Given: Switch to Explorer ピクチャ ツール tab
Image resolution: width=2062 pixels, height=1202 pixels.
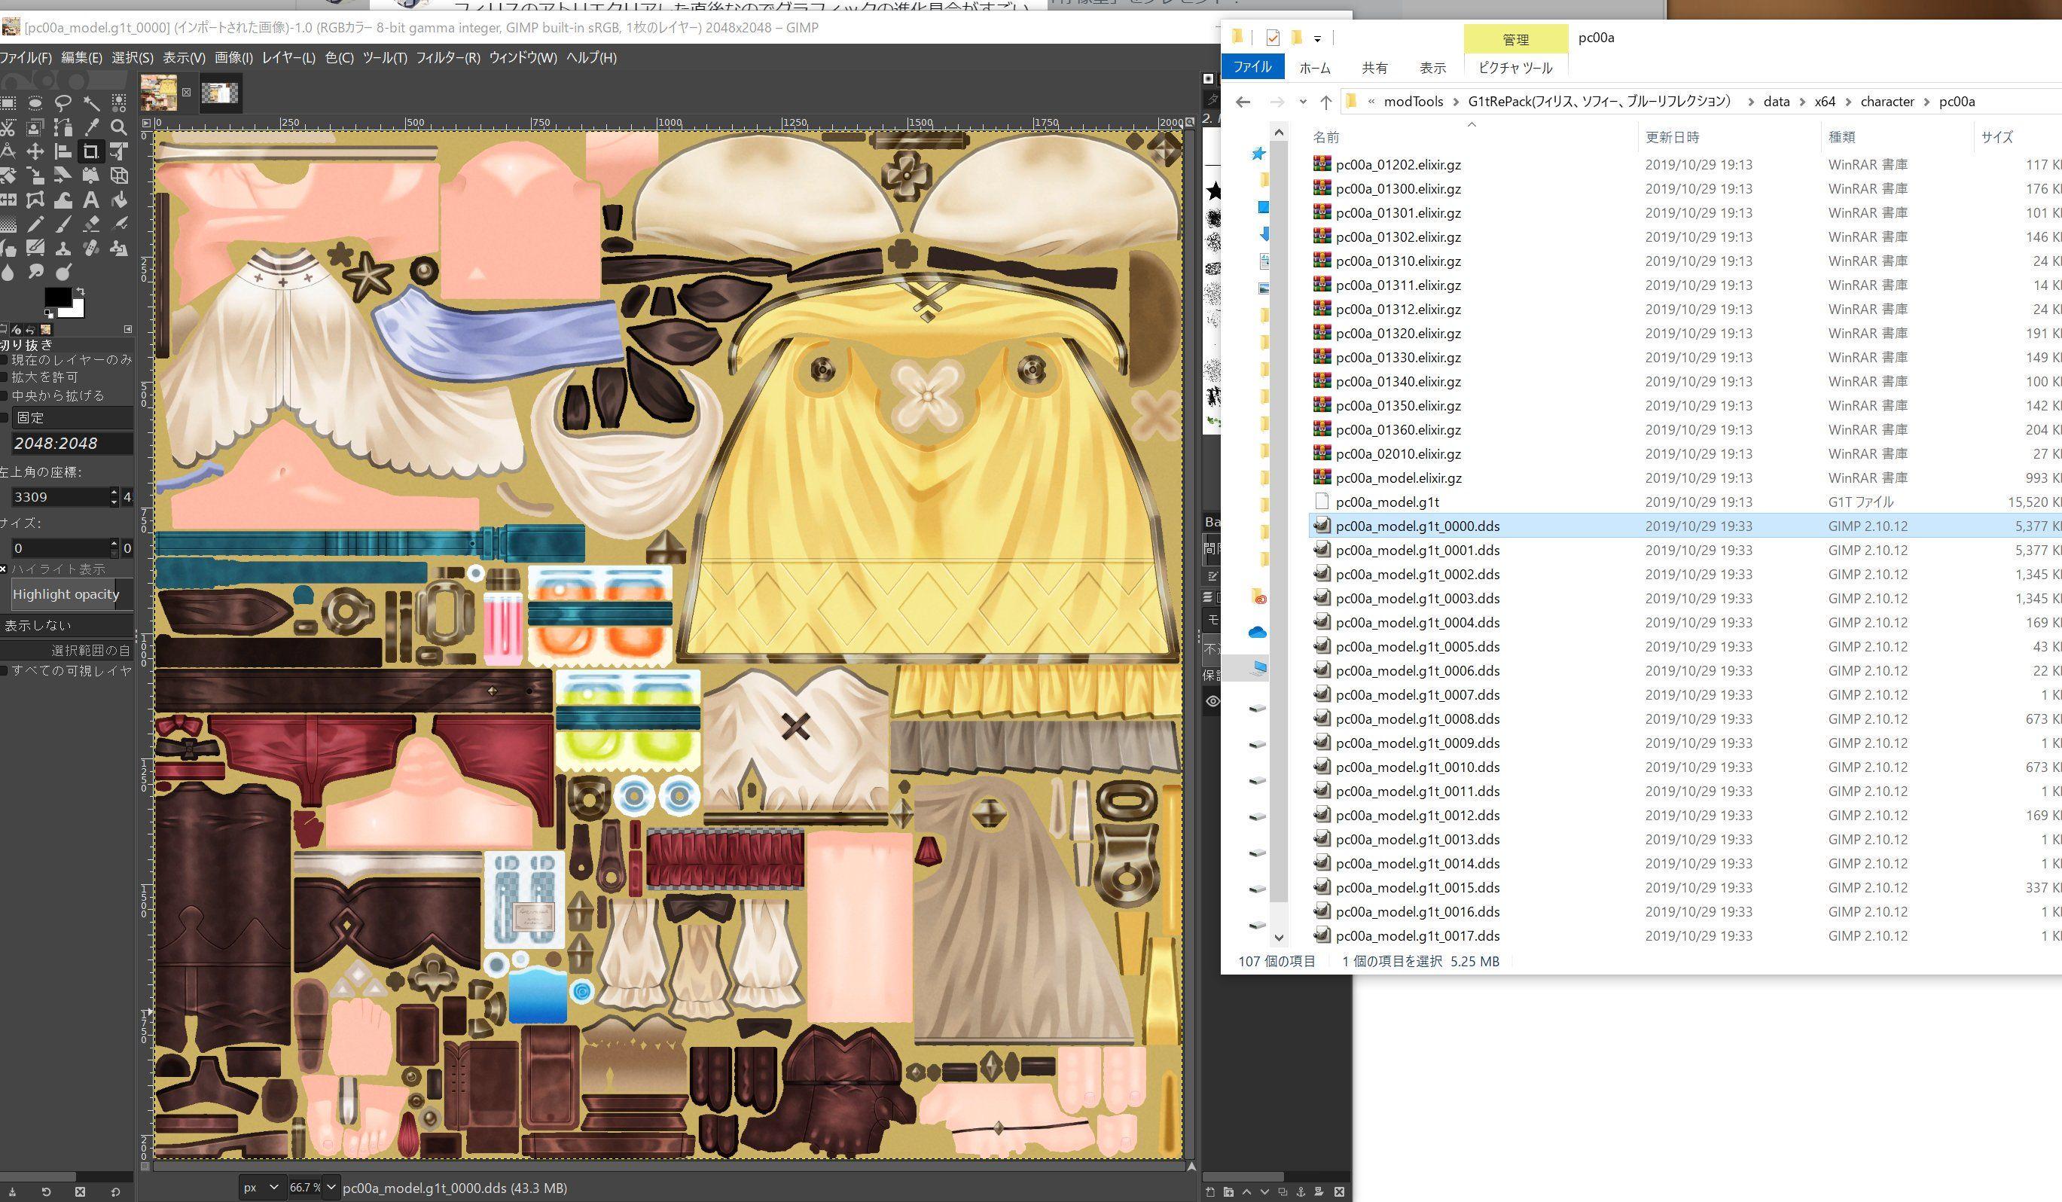Looking at the screenshot, I should [x=1515, y=68].
